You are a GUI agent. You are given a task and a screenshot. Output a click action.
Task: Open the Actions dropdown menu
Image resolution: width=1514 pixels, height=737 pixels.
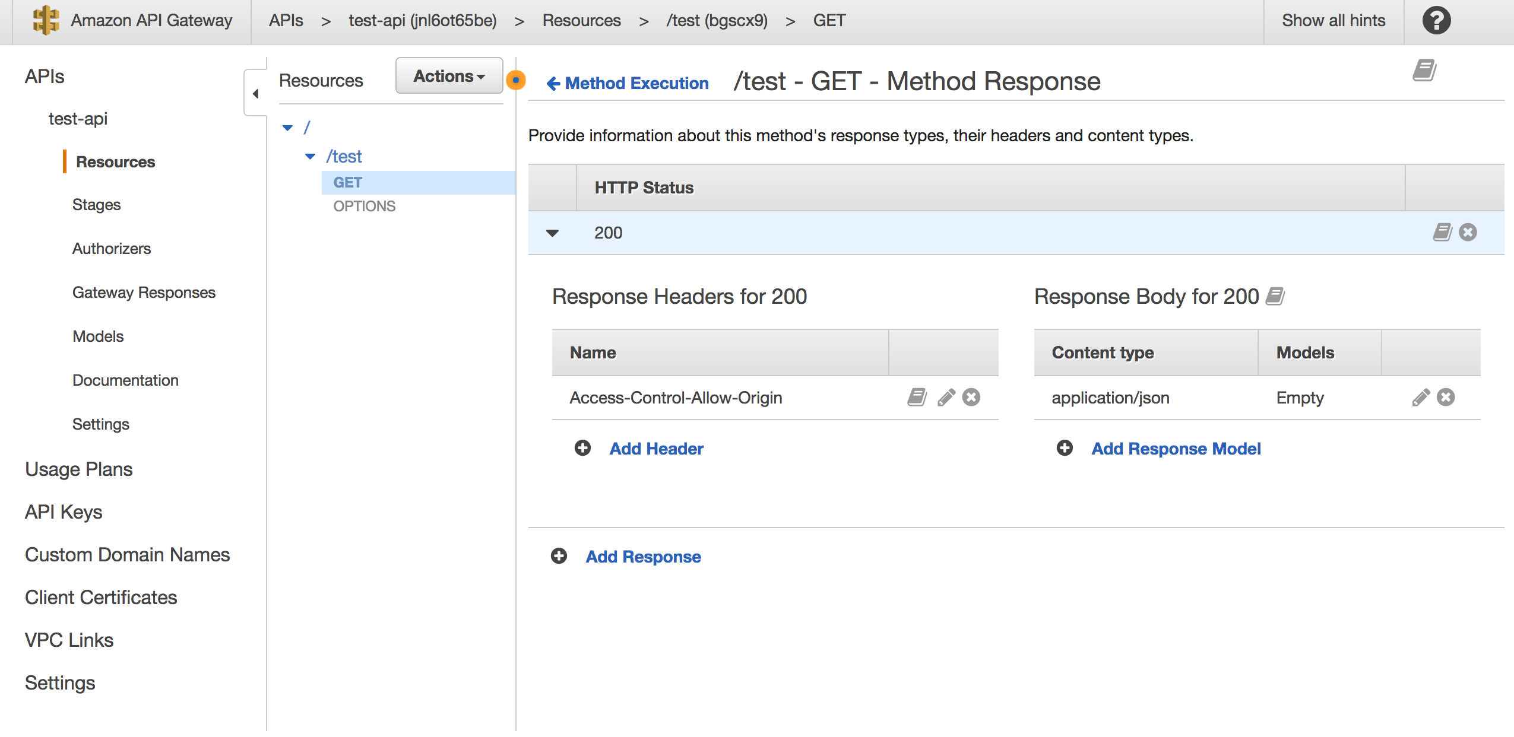(x=449, y=76)
